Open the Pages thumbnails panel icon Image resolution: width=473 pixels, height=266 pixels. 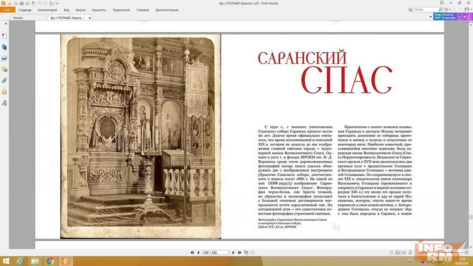[x=4, y=47]
